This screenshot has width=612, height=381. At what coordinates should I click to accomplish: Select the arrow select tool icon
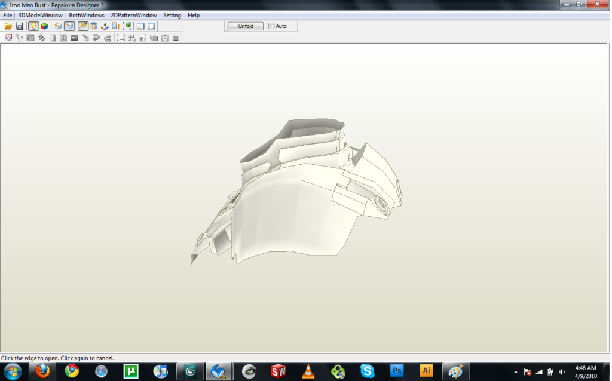click(9, 38)
